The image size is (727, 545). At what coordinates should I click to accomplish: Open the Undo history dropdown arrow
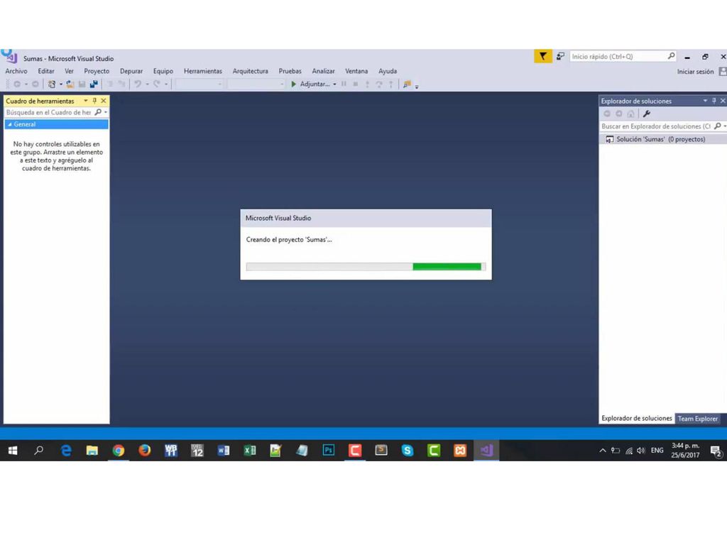coord(147,84)
